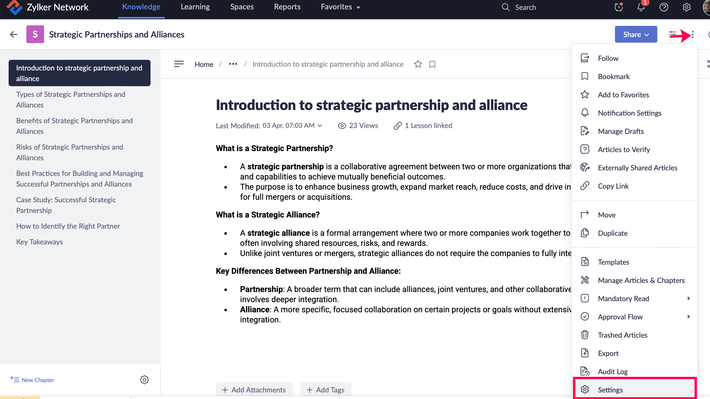
Task: Select Approval Flow menu entry
Action: click(634, 317)
